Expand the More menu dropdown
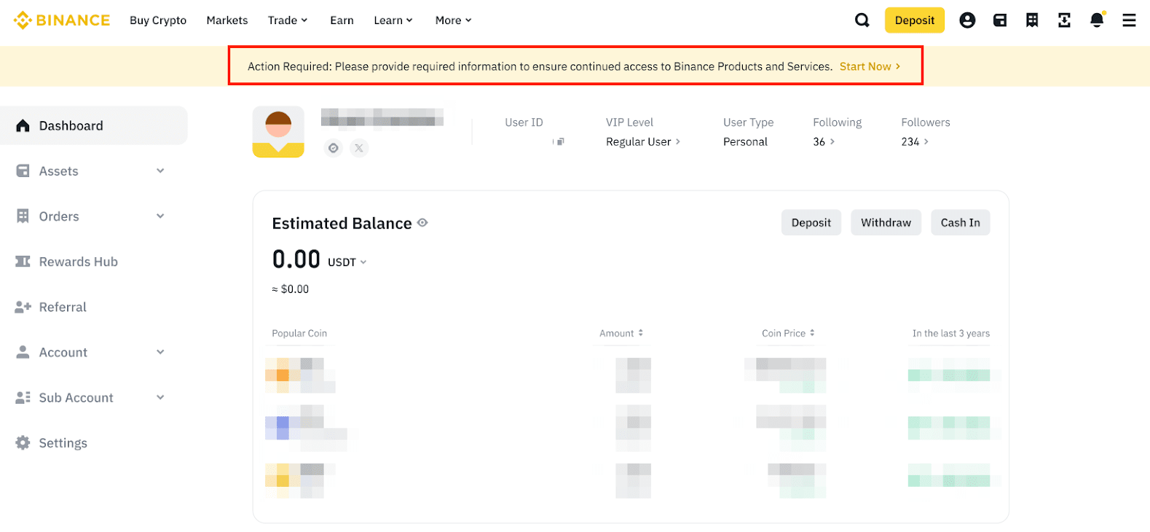 coord(454,20)
